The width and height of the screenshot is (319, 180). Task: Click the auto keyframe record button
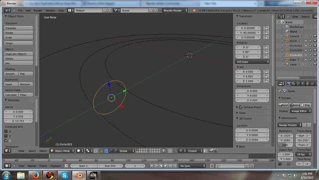[x=212, y=166]
